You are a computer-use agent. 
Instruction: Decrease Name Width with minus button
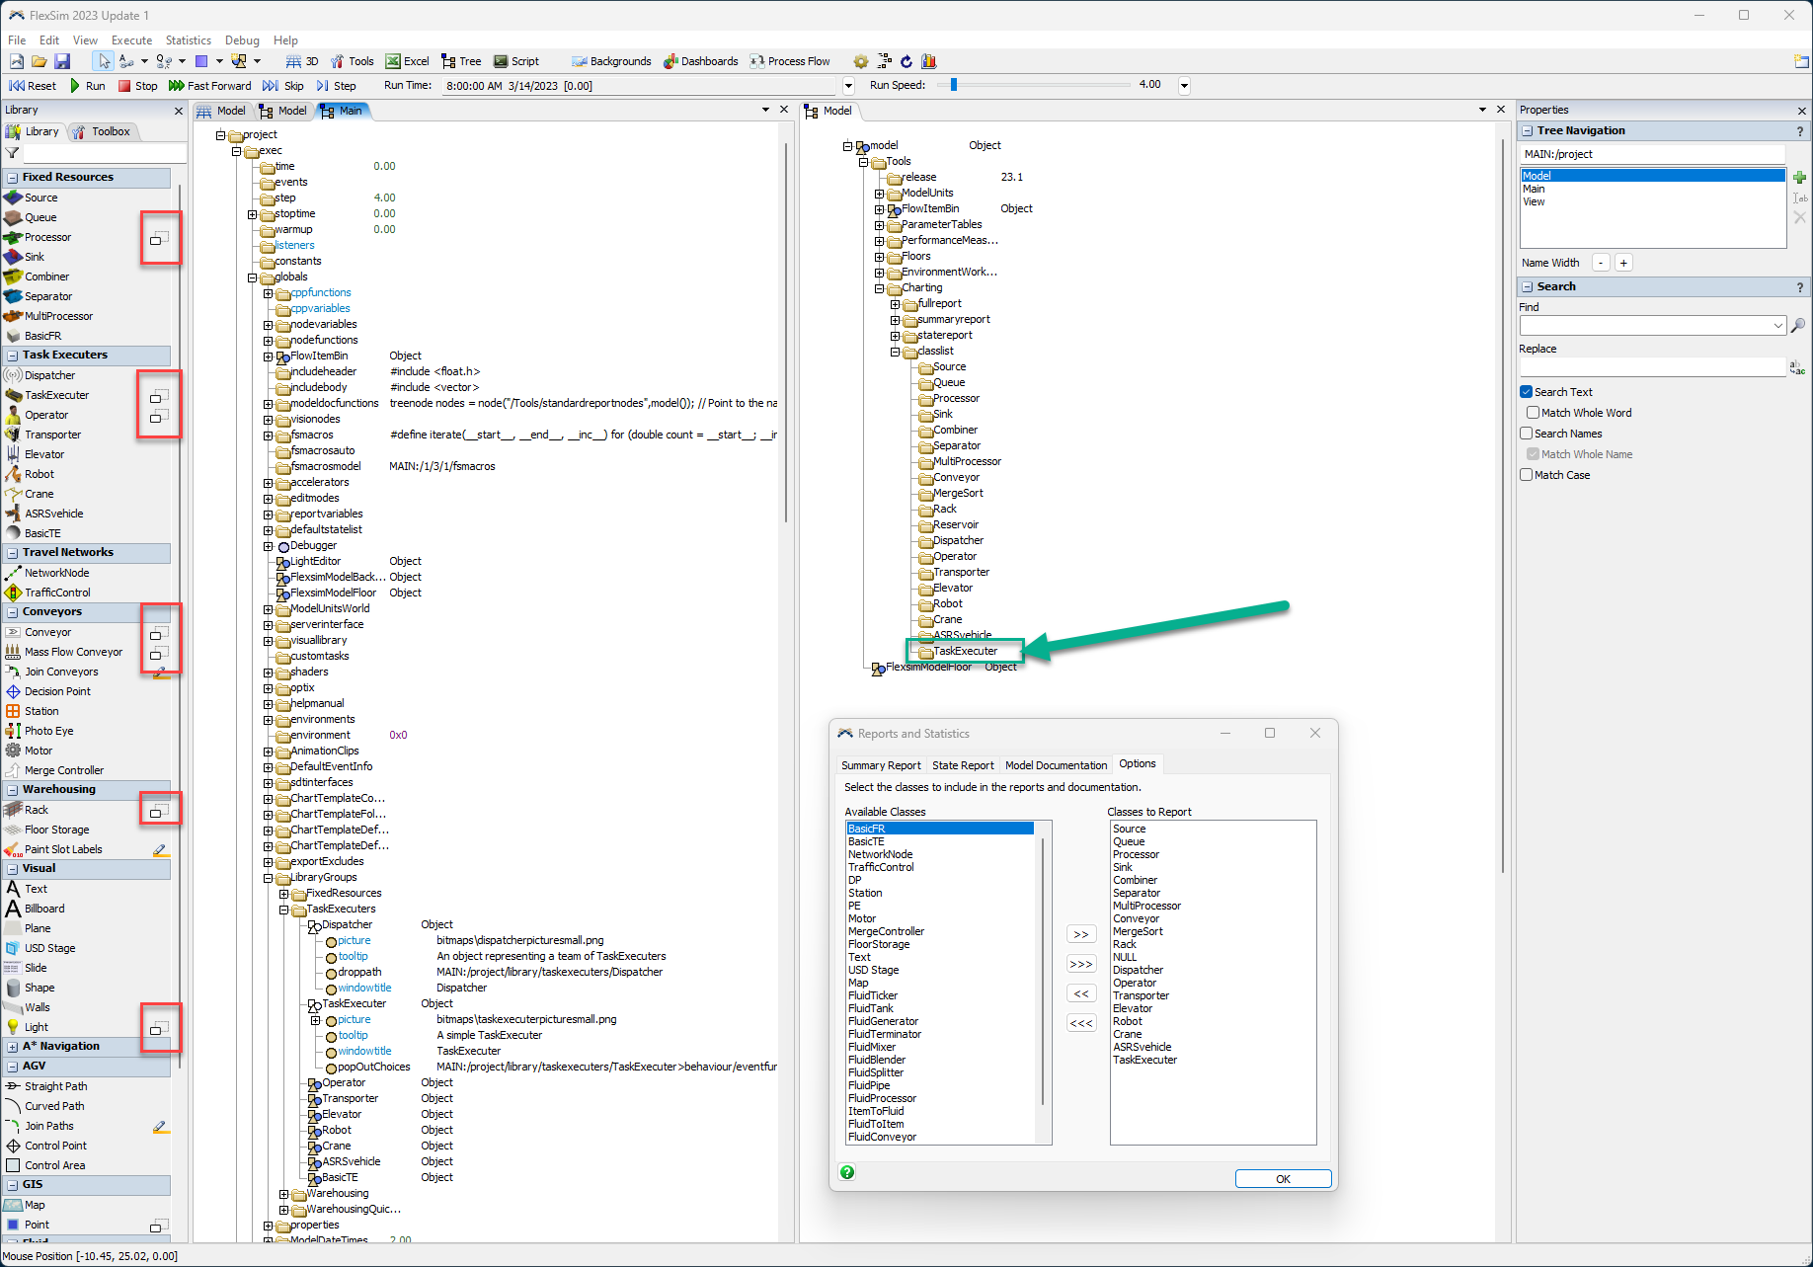pos(1601,263)
